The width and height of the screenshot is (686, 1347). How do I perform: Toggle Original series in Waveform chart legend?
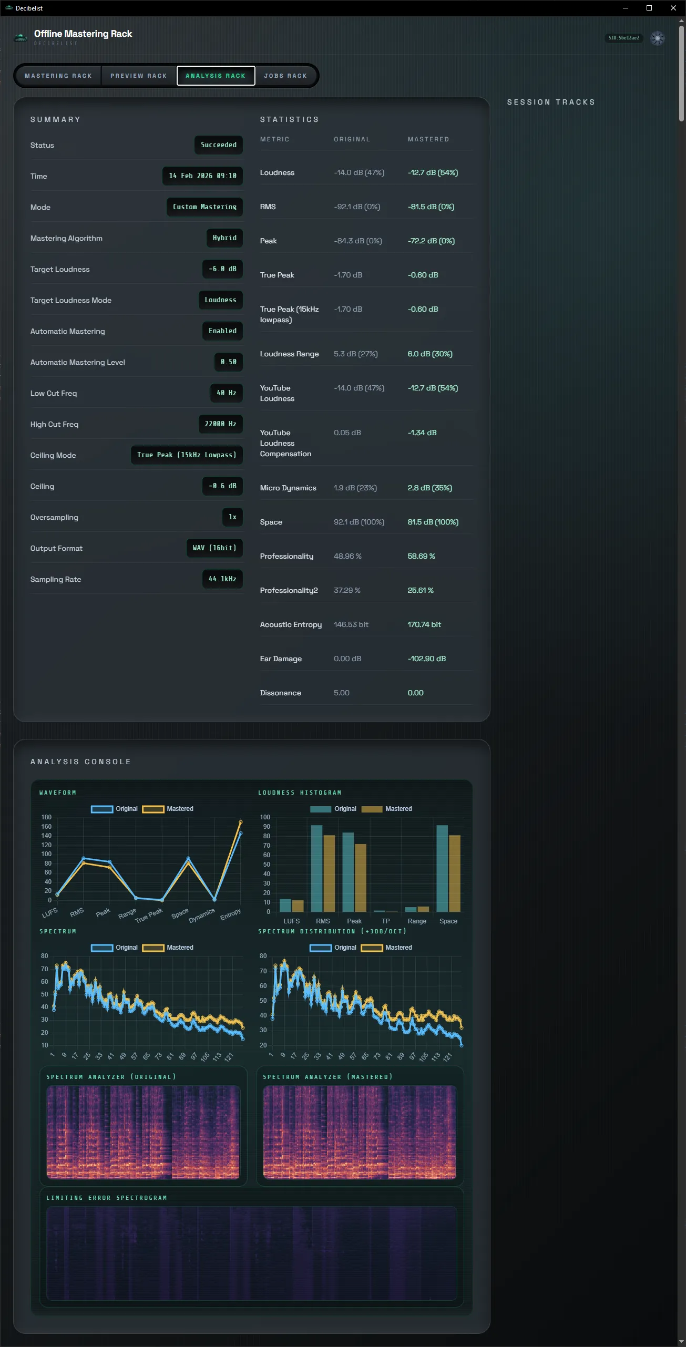pyautogui.click(x=114, y=809)
